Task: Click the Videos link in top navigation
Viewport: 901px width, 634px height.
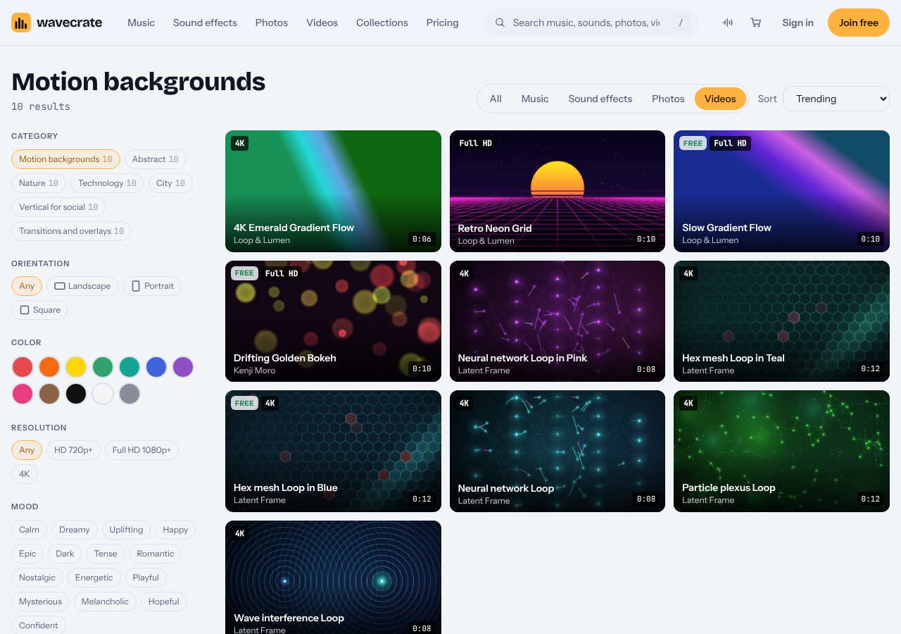Action: click(322, 23)
